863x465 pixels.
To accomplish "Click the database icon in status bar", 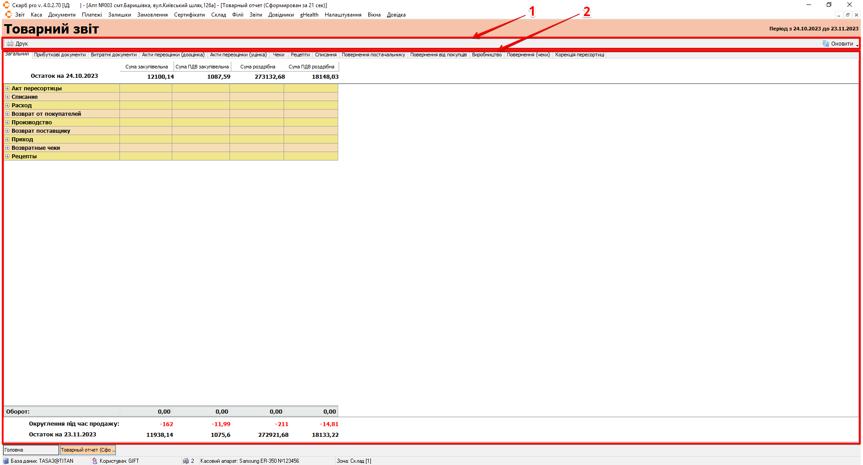I will point(6,461).
